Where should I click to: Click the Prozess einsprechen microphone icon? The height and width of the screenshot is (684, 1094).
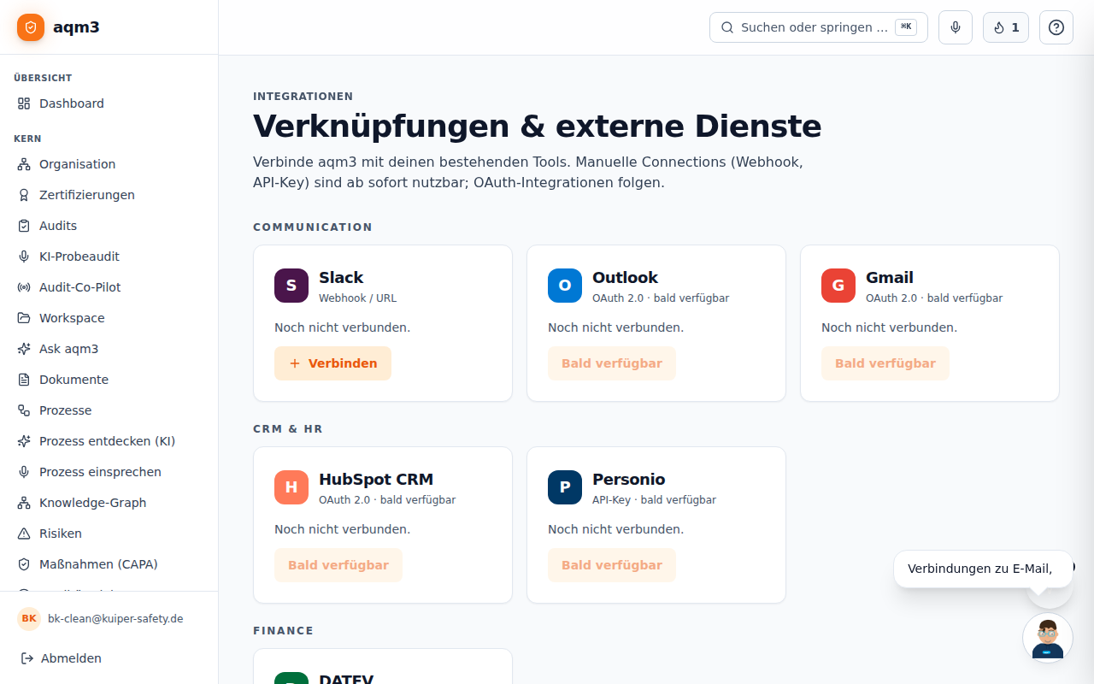[x=24, y=472]
